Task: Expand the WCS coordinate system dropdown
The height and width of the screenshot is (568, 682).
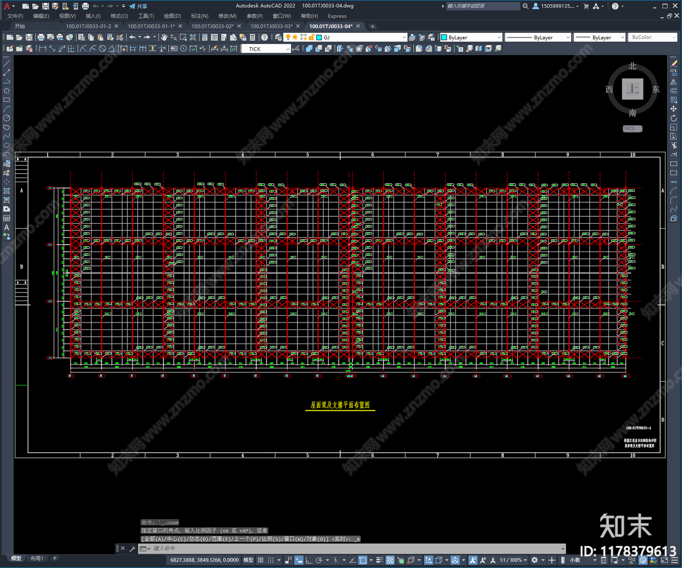Action: (633, 129)
